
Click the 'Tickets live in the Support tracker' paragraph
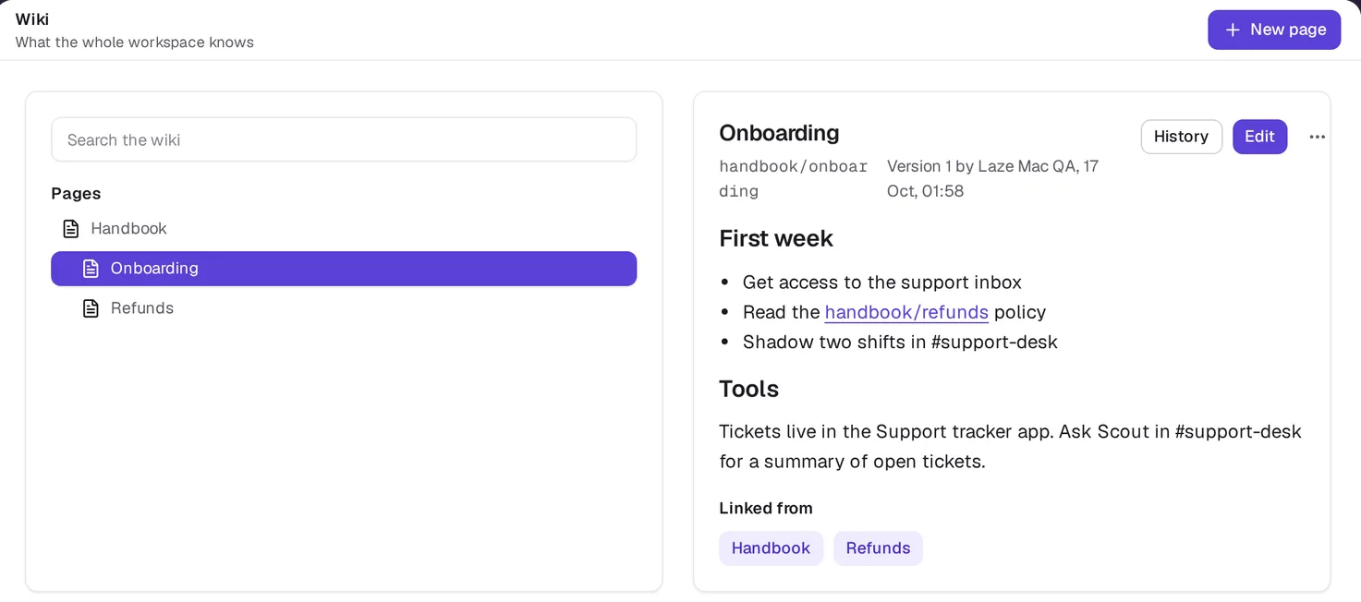click(x=1010, y=447)
